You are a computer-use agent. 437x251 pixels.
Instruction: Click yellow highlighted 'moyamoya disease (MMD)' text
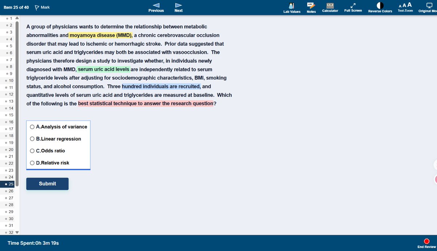click(101, 35)
